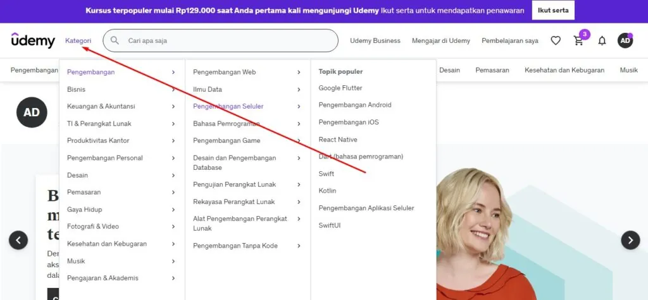Open the Udemy Business link
This screenshot has height=300, width=648.
coord(375,40)
